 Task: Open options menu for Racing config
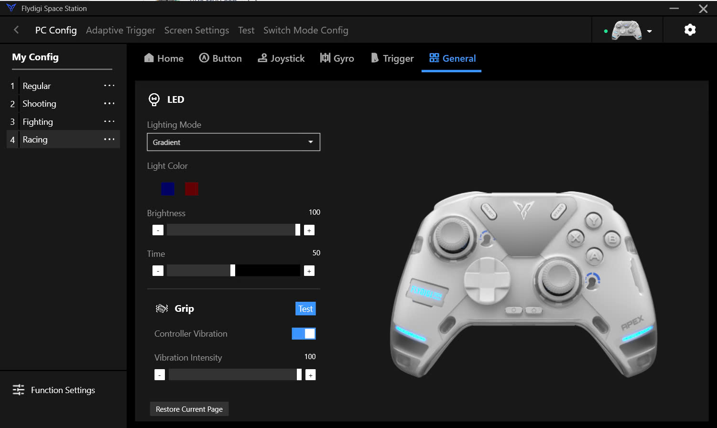pyautogui.click(x=109, y=139)
